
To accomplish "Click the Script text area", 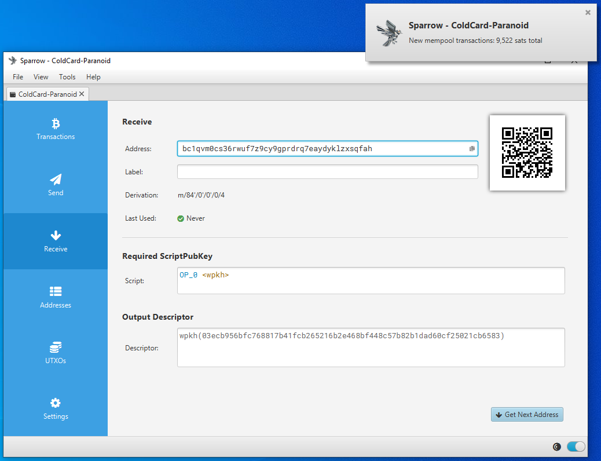I will pyautogui.click(x=371, y=281).
